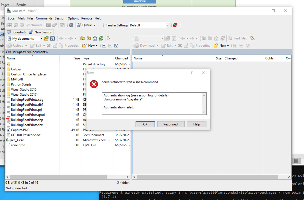
Task: Click the local home directory icon
Action: [95, 39]
